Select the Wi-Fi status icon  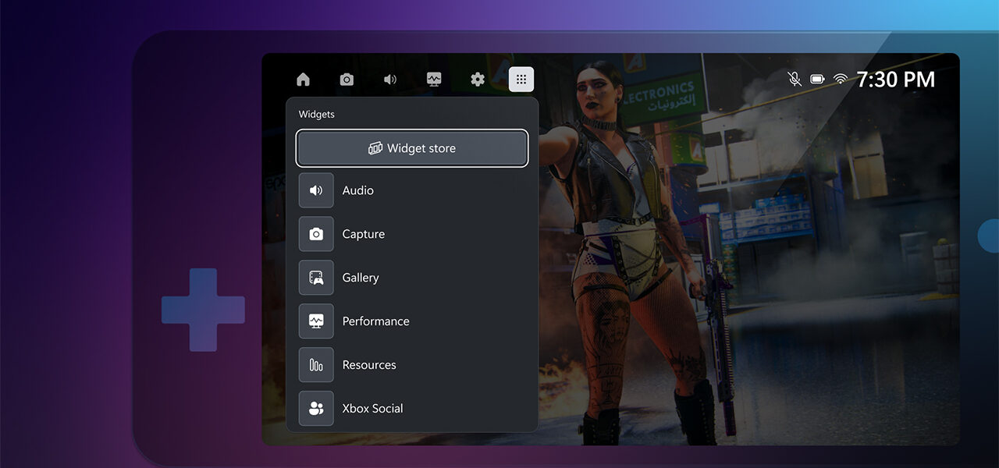(840, 79)
